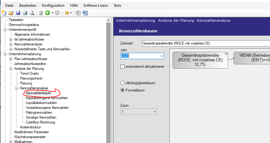Open Allgemeine Informationen tree item
The image size is (270, 143).
tap(32, 34)
